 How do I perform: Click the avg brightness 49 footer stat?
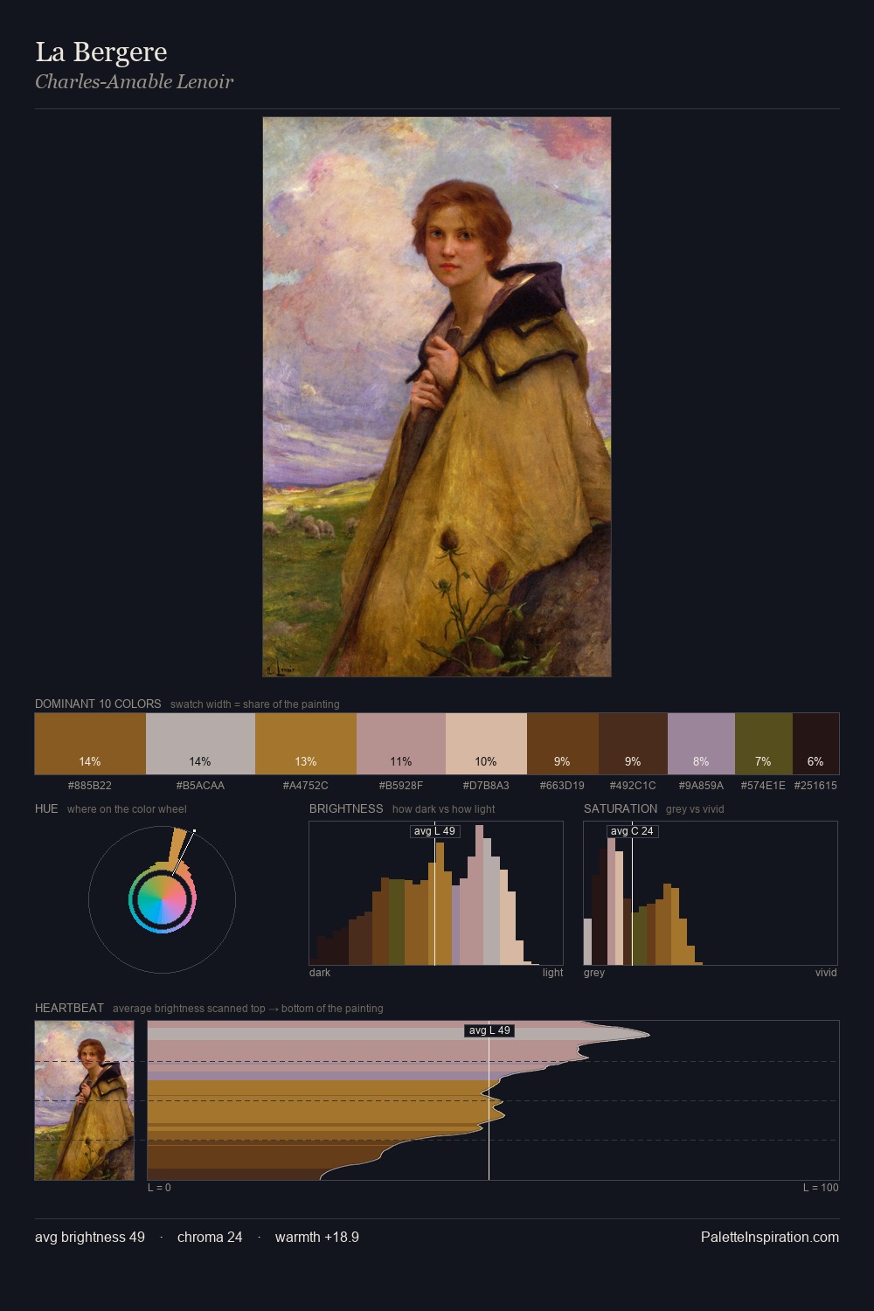90,1237
